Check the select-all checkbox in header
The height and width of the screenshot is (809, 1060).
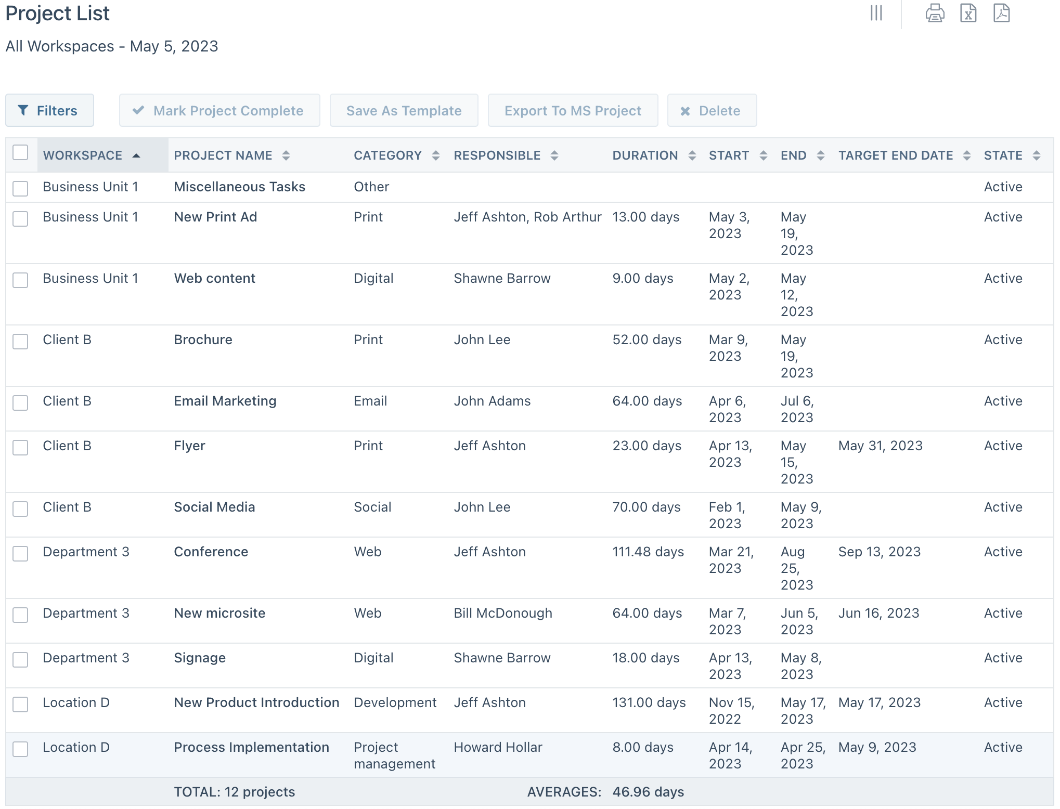pos(20,152)
